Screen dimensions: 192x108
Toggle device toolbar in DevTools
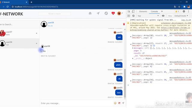(133, 11)
